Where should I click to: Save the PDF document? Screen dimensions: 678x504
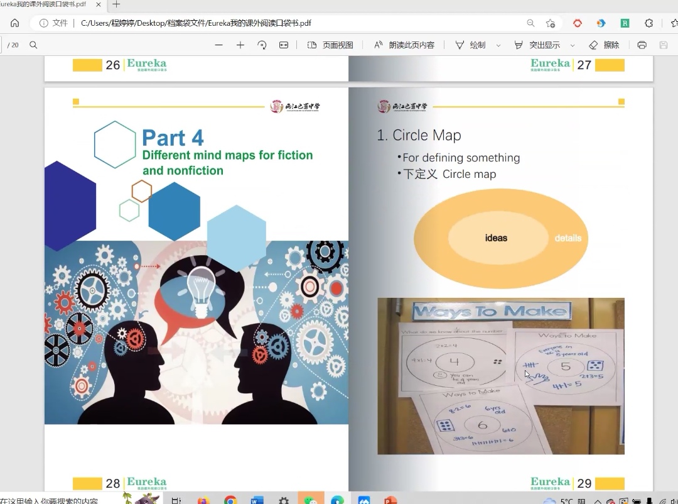[x=664, y=45]
